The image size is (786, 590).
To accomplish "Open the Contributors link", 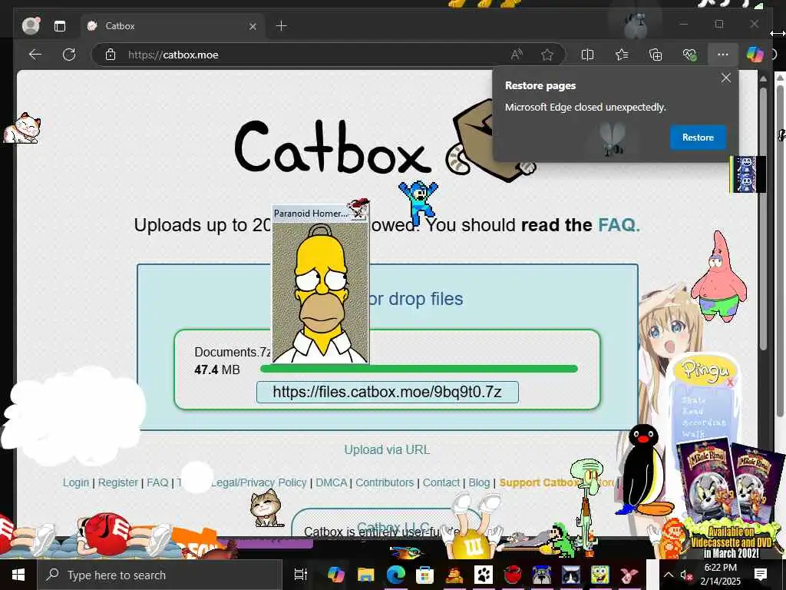I will 385,482.
